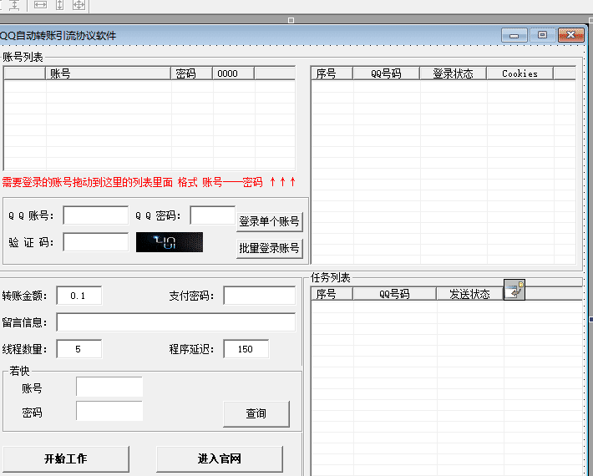This screenshot has height=476, width=593.
Task: Click the 若快 密码 input field
Action: click(x=109, y=411)
